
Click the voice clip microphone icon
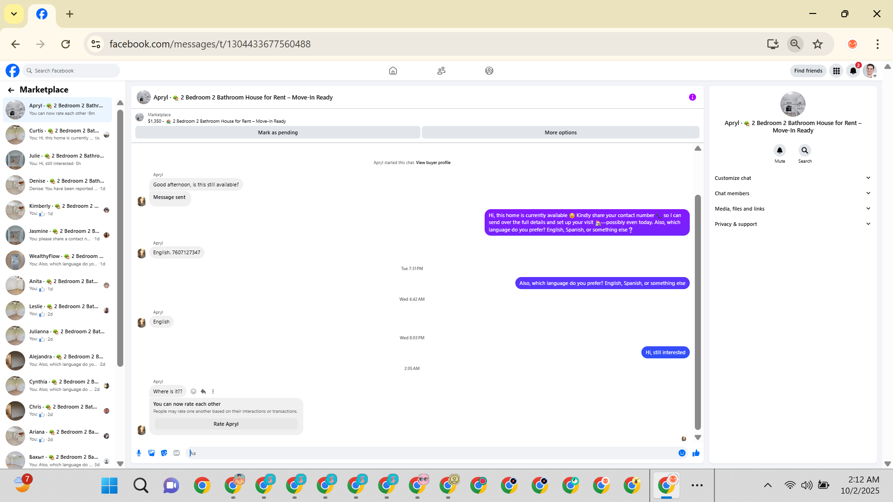(139, 453)
